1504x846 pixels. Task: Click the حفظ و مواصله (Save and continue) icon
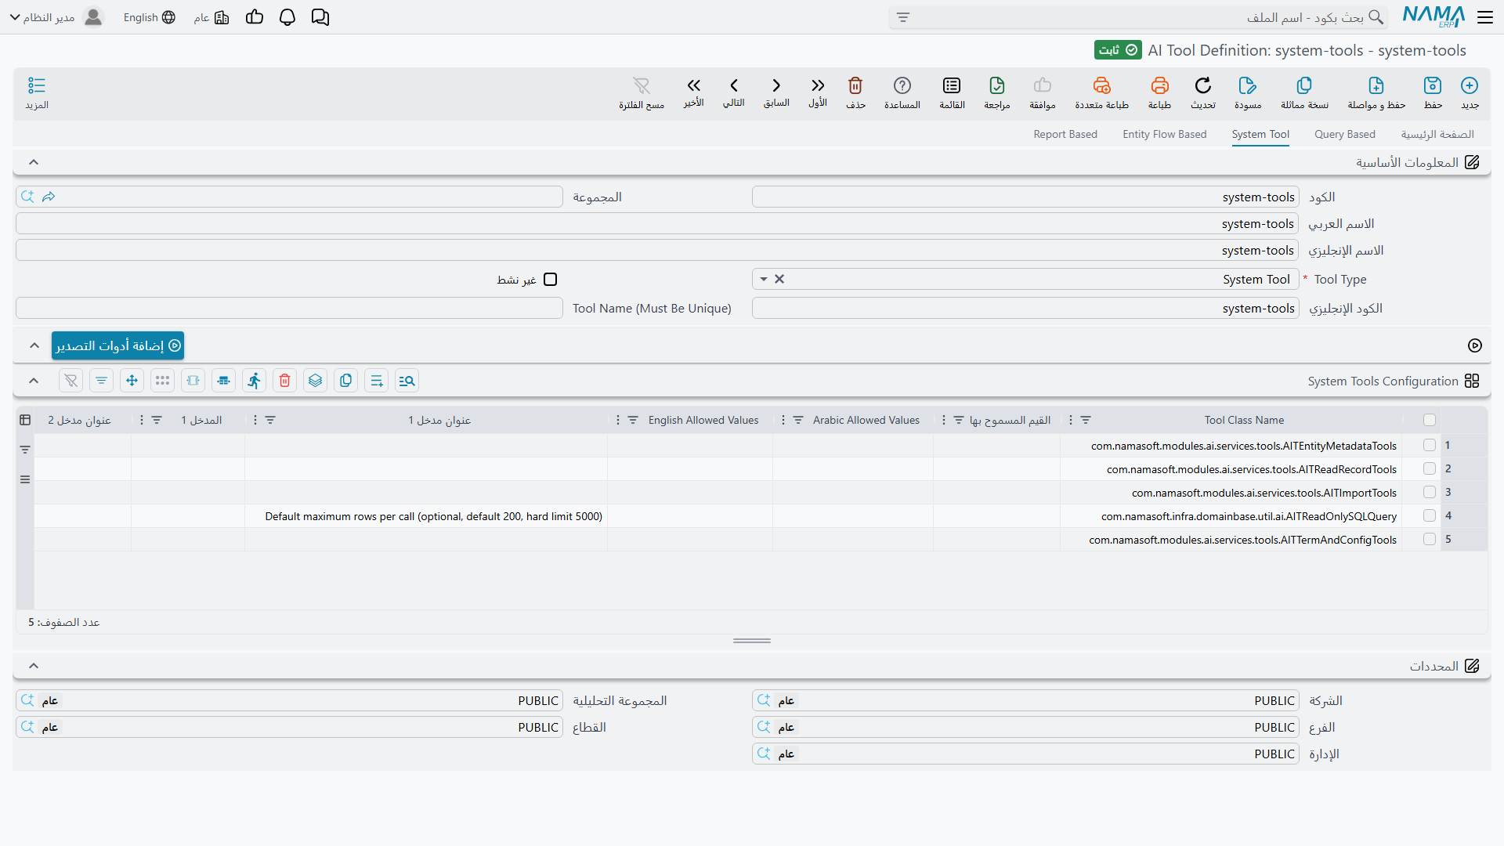1376,85
